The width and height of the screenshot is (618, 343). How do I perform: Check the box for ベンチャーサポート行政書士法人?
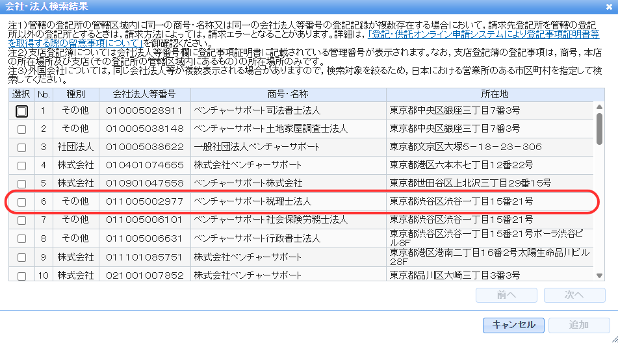[x=22, y=239]
